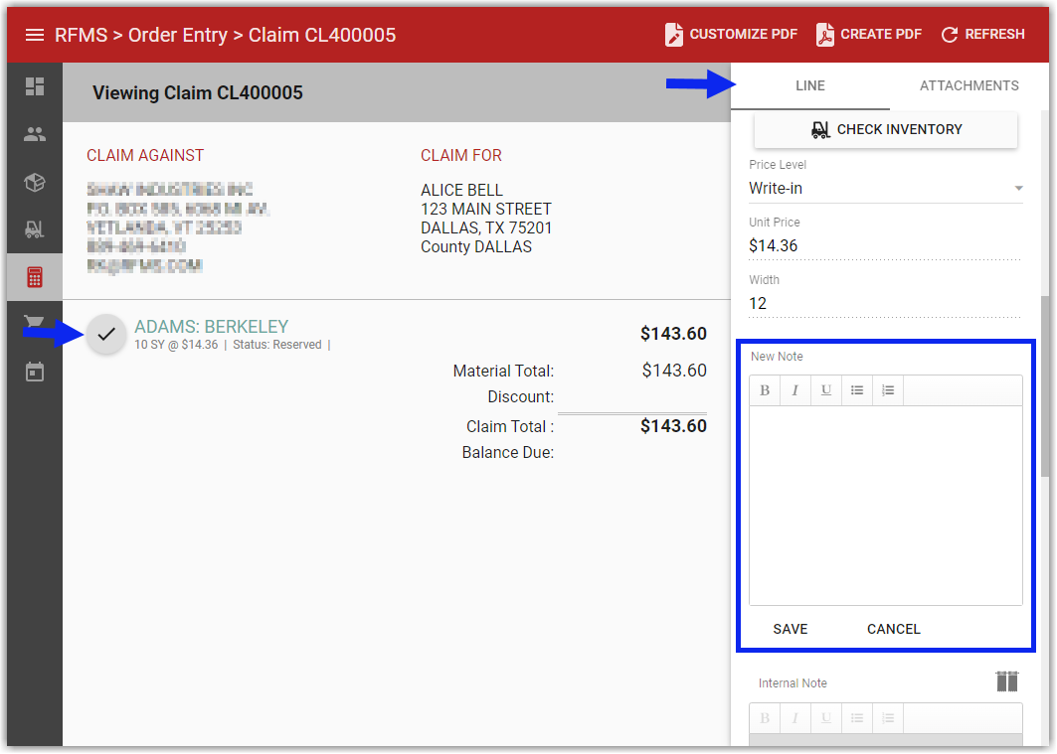Viewport: 1057px width, 754px height.
Task: Open the ADAMS: BERKELEY line item
Action: pos(211,327)
